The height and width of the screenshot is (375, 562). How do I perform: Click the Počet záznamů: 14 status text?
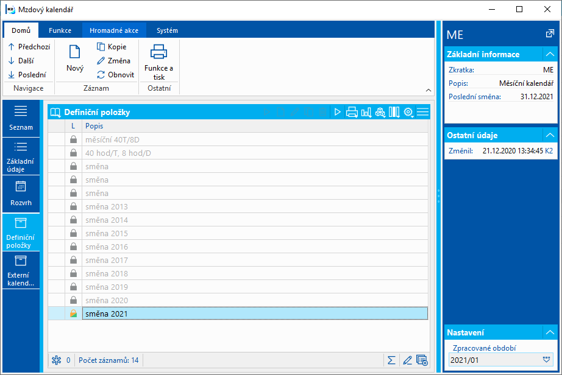pos(108,360)
